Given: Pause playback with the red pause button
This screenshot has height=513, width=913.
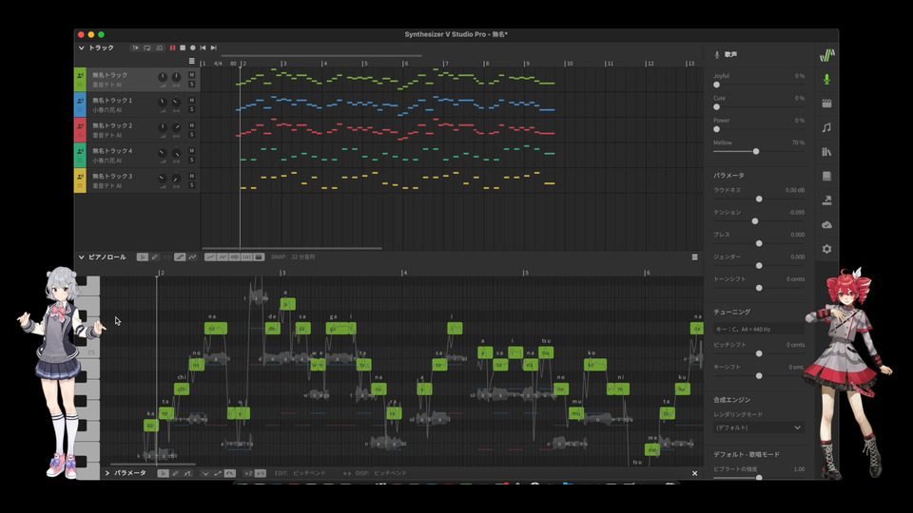Looking at the screenshot, I should (x=172, y=47).
